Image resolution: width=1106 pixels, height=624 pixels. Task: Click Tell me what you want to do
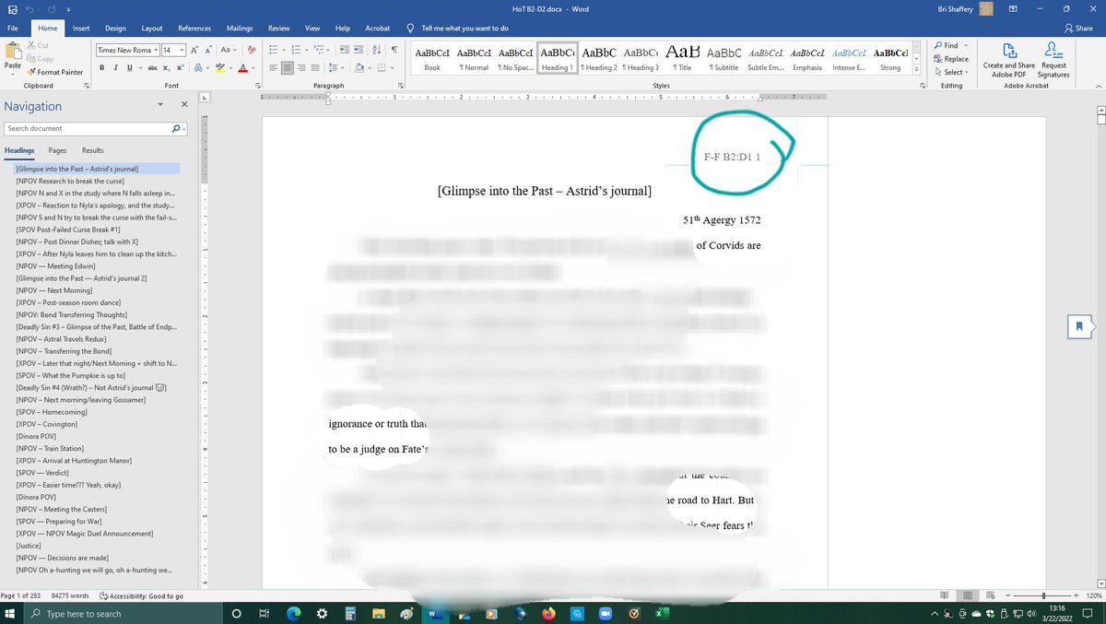tap(464, 29)
